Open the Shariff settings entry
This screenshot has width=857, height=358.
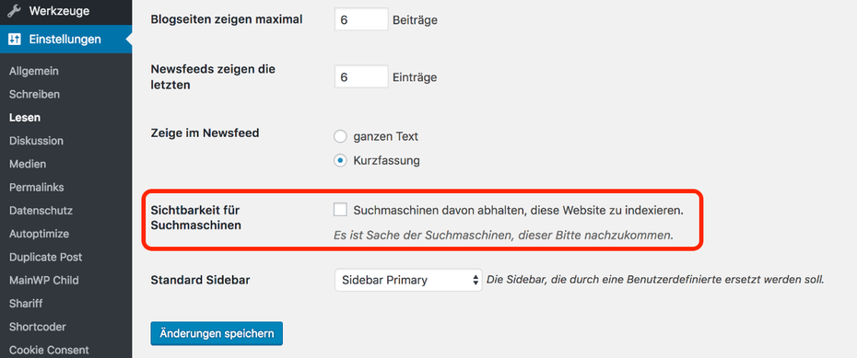click(26, 304)
